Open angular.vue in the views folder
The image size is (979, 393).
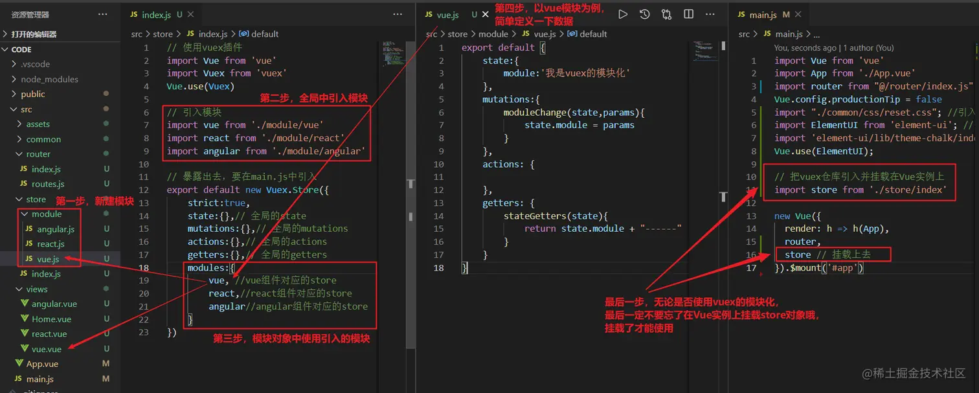tap(60, 304)
